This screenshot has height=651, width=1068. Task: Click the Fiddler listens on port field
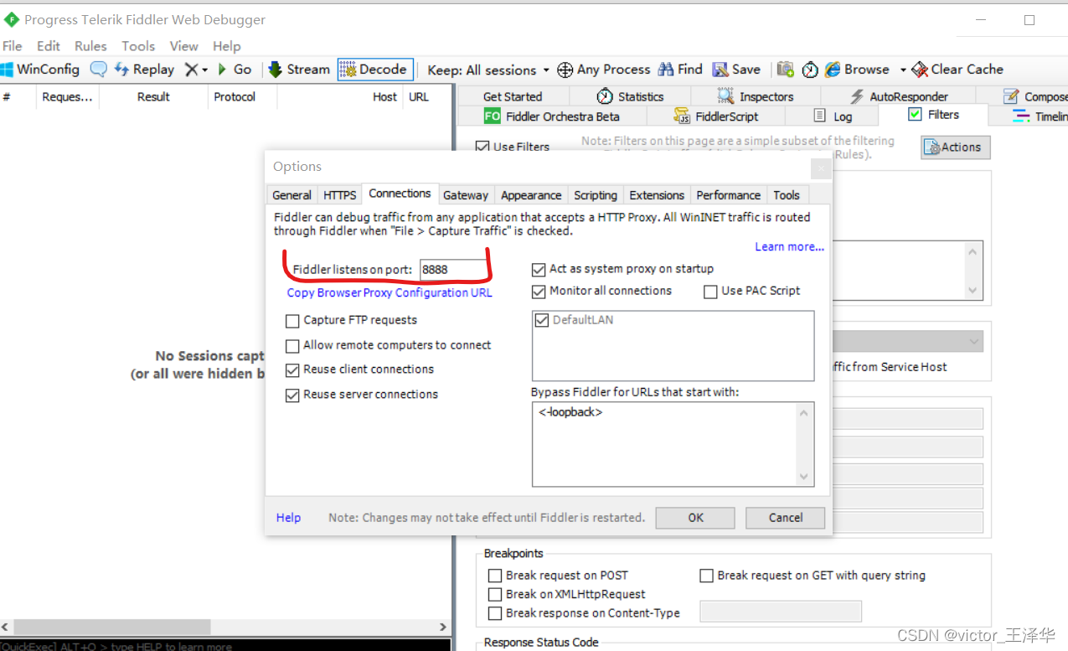pos(453,270)
